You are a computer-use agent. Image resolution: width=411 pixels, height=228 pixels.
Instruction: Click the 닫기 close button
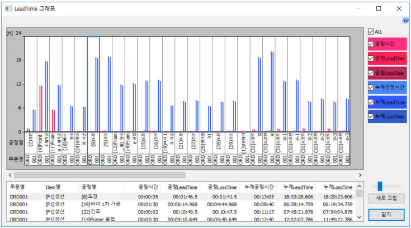pyautogui.click(x=387, y=213)
